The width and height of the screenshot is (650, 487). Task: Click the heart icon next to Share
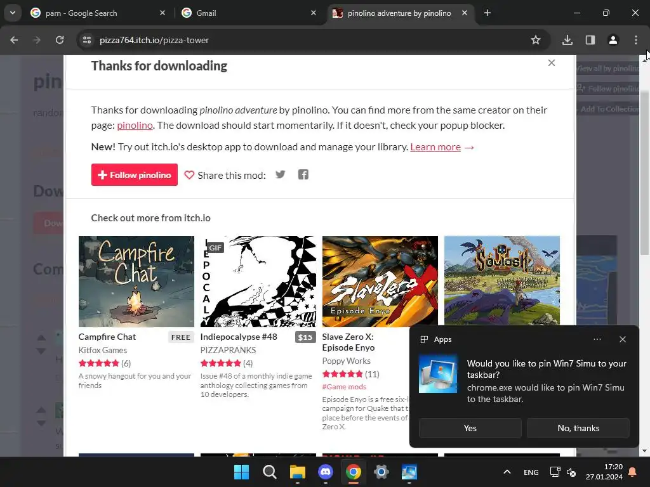click(x=189, y=175)
